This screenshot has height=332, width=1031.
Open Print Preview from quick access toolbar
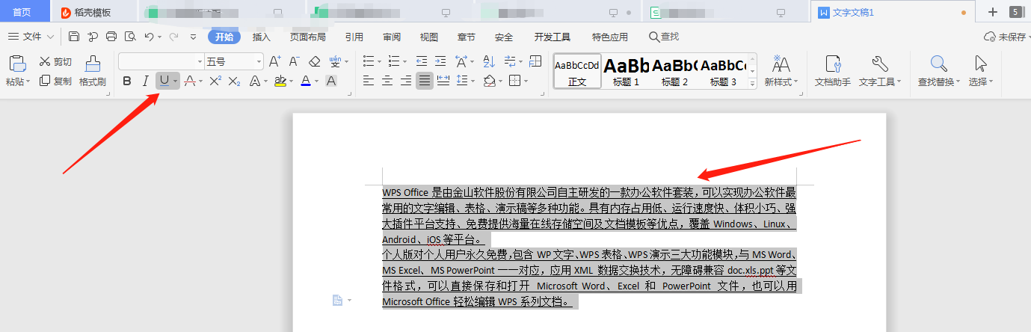(x=130, y=37)
